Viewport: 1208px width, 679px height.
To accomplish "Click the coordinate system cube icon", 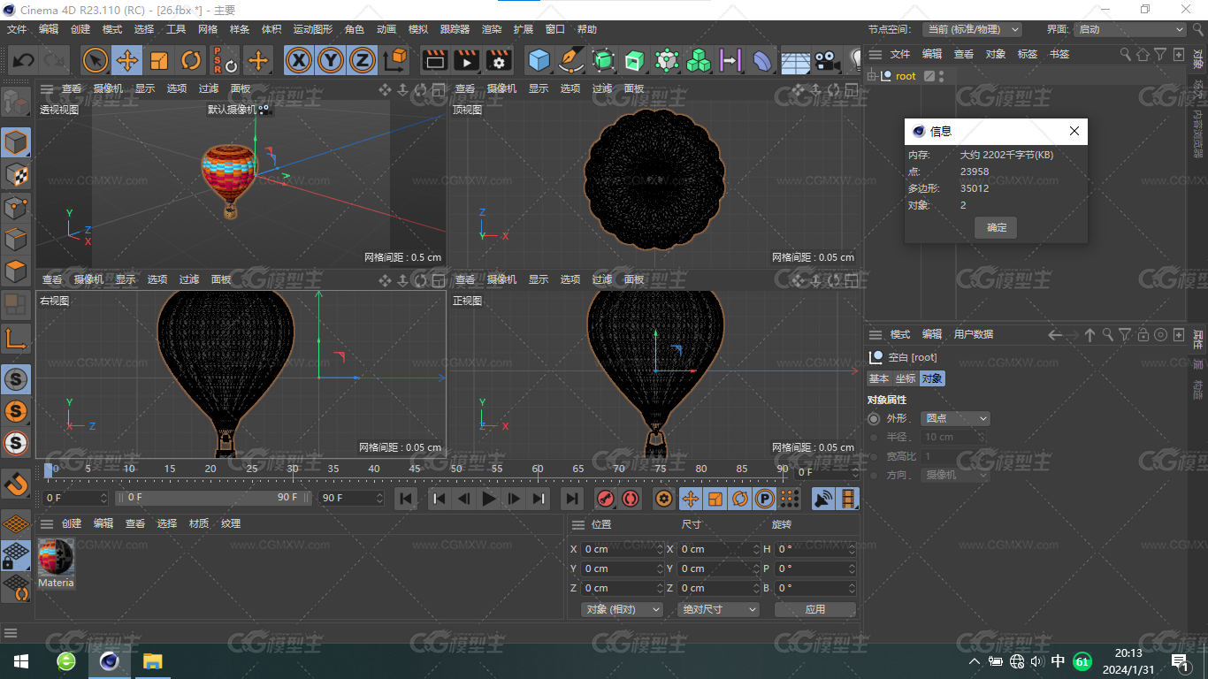I will coord(395,60).
